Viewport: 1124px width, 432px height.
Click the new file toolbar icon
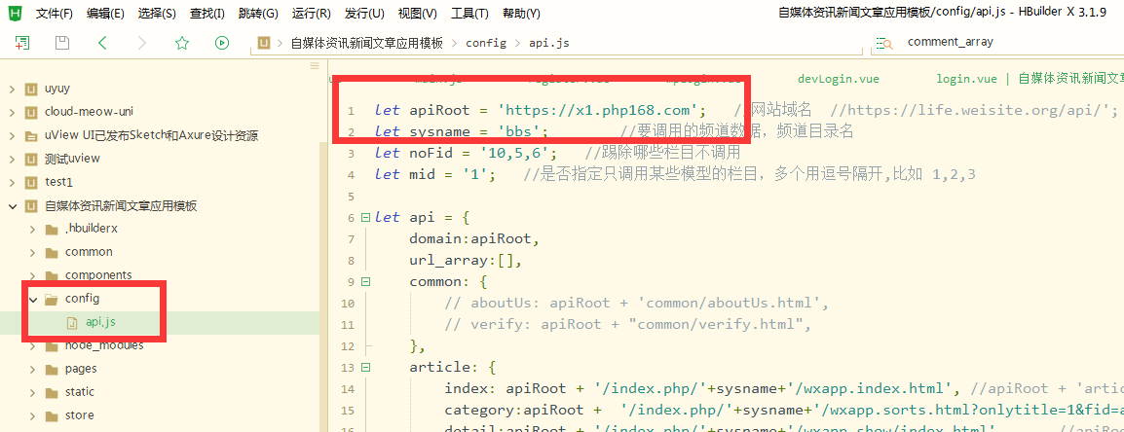click(x=21, y=43)
